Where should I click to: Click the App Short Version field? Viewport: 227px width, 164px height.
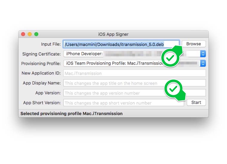coord(124,103)
